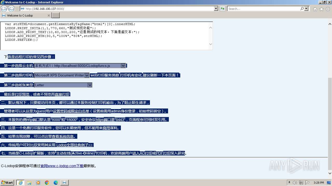Select the Welcome to C-Lodop tab
This screenshot has width=332, height=186.
coord(26,15)
